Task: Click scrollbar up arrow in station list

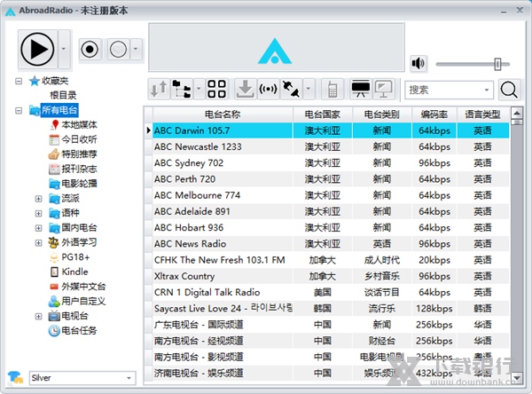Action: tap(516, 113)
